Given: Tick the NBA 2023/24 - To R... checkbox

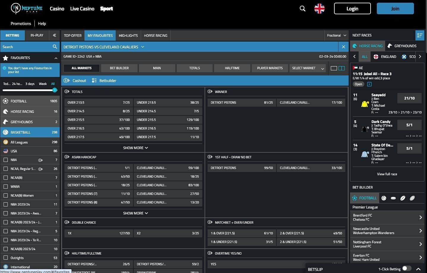Looking at the screenshot, I should pos(5,240).
